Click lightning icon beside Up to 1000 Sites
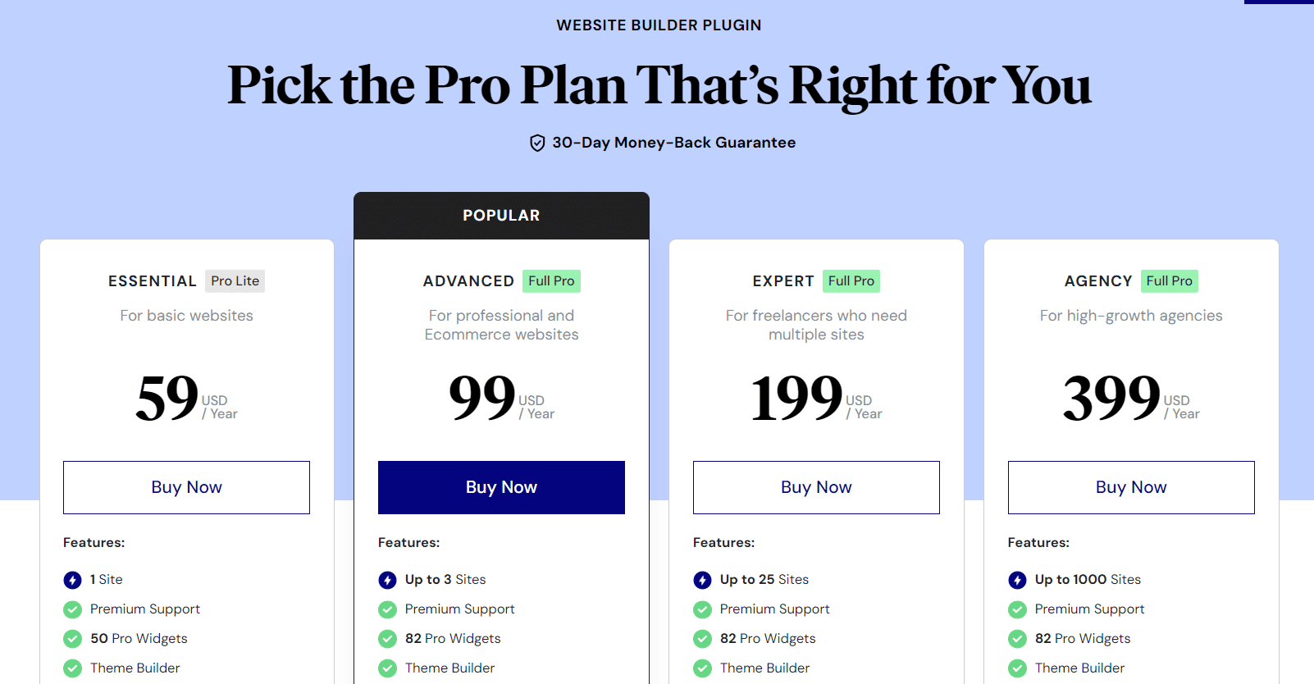Viewport: 1314px width, 684px height. tap(1018, 581)
